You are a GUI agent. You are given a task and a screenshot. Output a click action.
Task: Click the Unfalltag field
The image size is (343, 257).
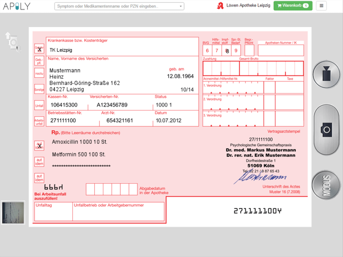tap(53, 211)
